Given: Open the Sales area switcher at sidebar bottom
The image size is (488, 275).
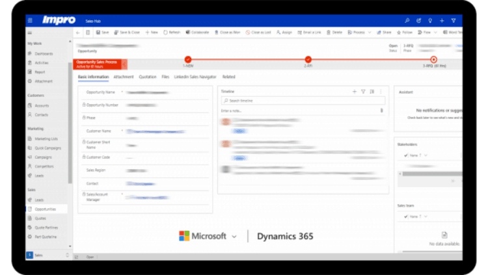Looking at the screenshot, I should (47, 255).
